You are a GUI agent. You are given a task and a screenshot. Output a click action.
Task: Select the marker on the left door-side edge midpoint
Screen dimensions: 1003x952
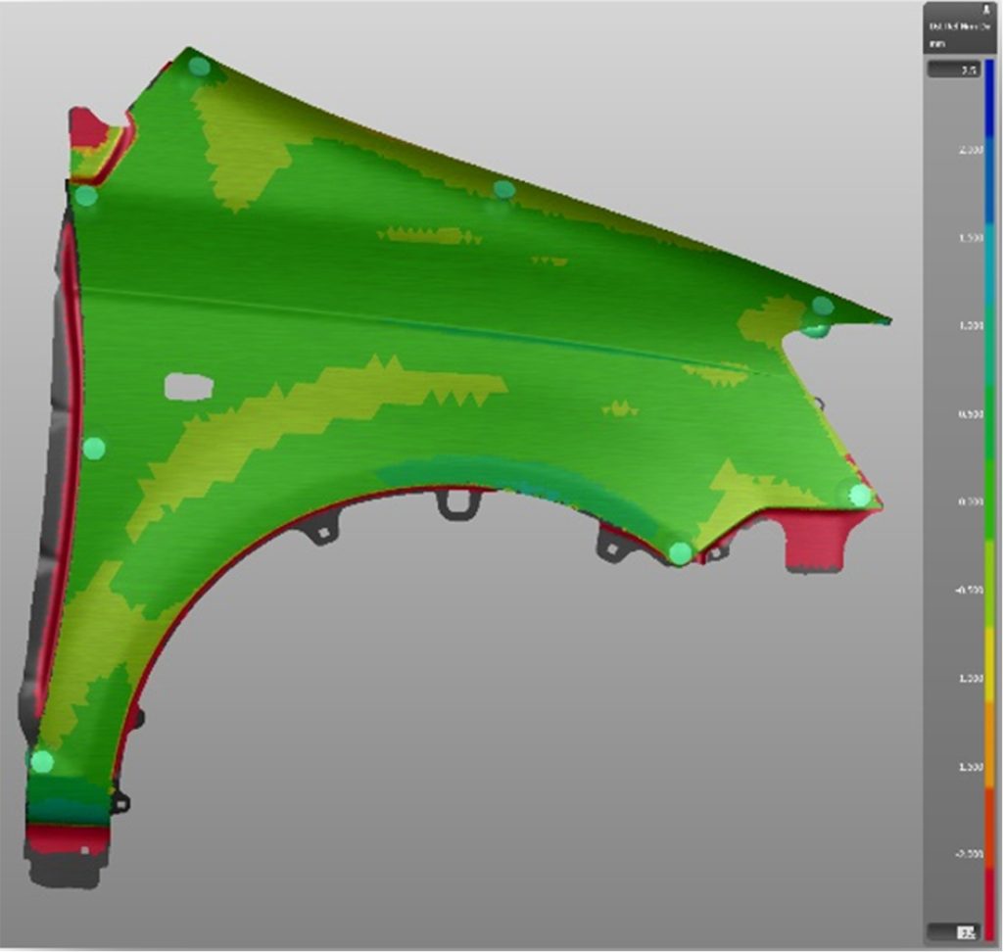tap(94, 449)
